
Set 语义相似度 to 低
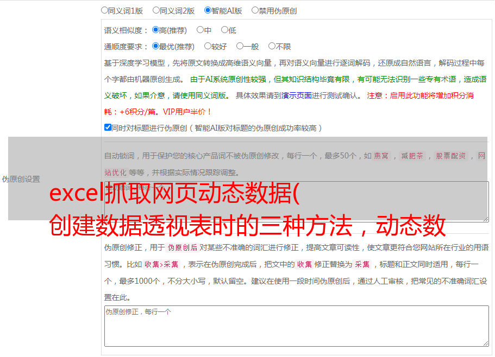point(224,30)
